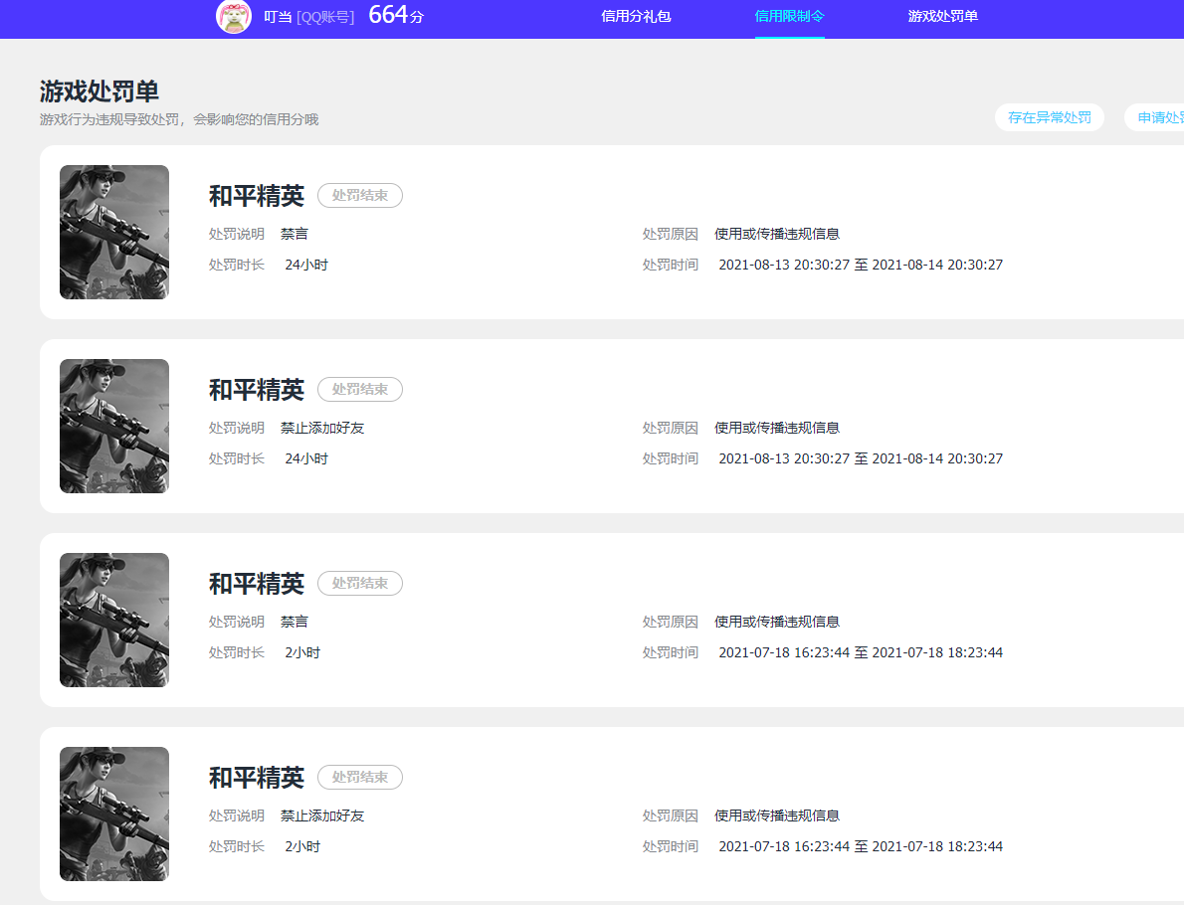Click the 使用或传播违规信息 penalty reason
Screen dimensions: 1184x905
point(775,234)
